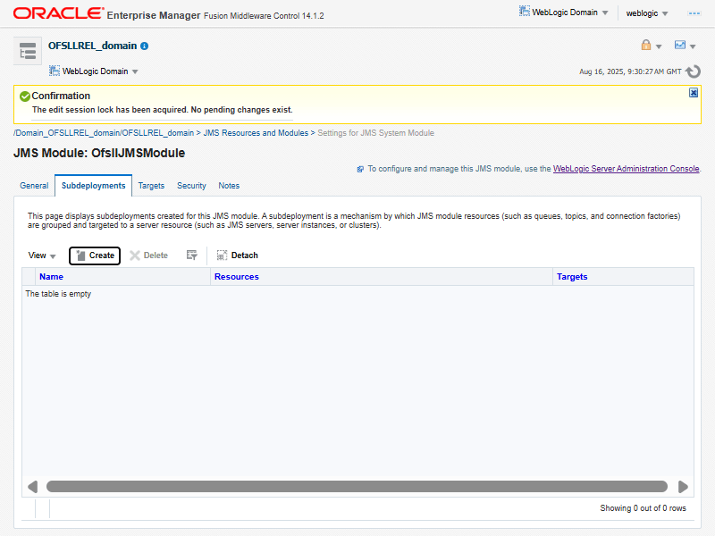Open the three-dots overflow menu at top right

pyautogui.click(x=694, y=13)
